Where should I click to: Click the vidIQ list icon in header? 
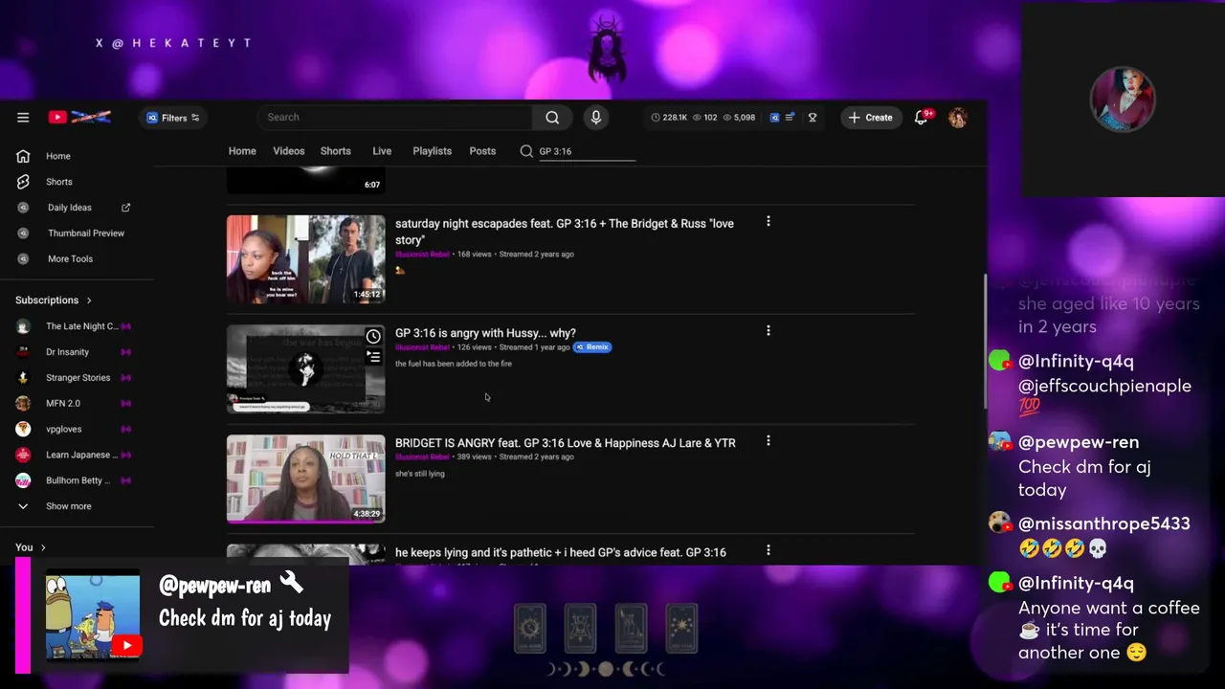coord(790,118)
